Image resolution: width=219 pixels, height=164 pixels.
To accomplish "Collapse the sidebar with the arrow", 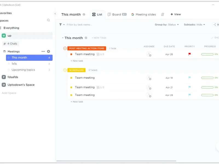I will coord(55,14).
